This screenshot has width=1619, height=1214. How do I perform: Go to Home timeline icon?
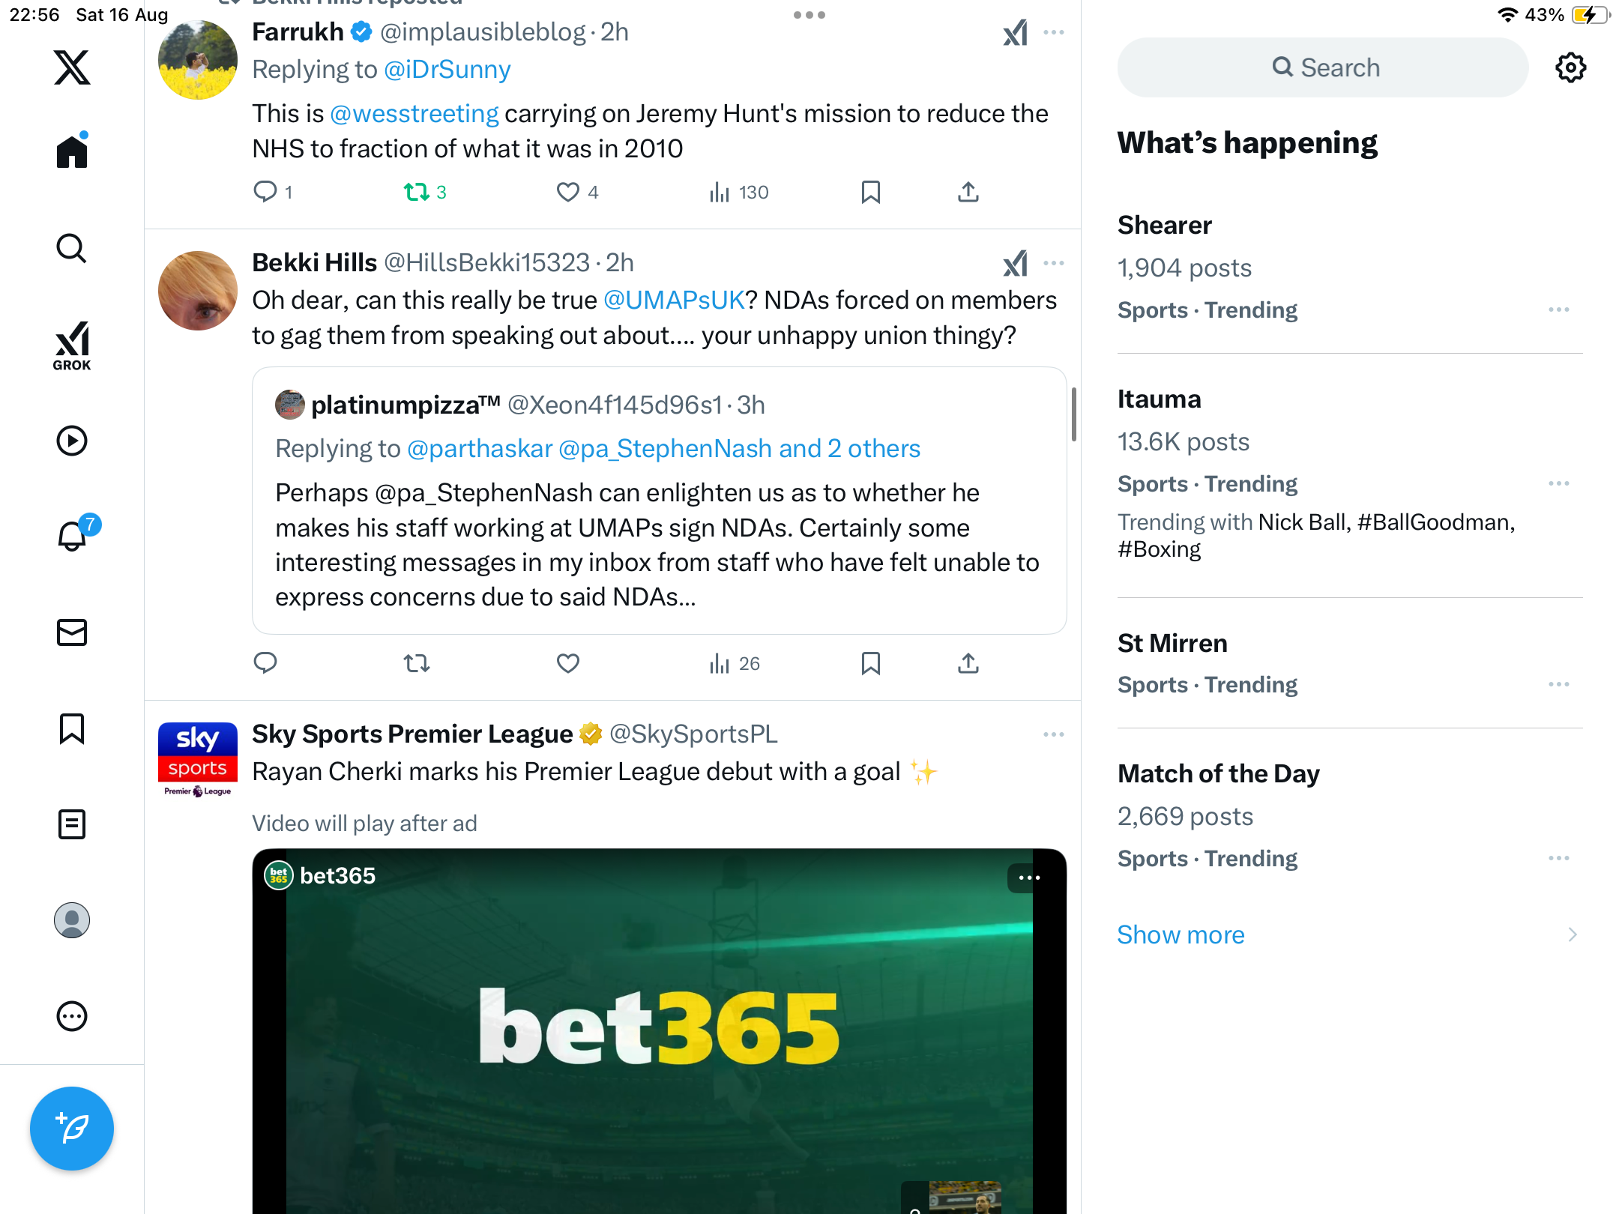tap(72, 150)
